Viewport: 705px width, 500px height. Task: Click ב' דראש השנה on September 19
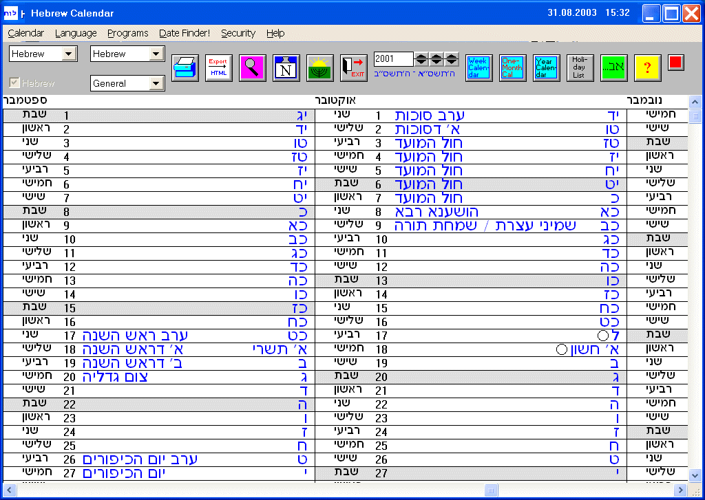(133, 363)
